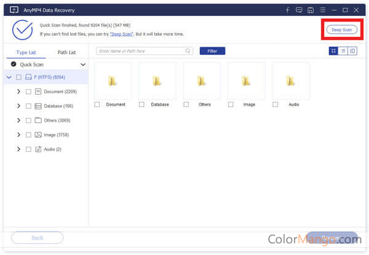
Task: Click the Database type icon in tree
Action: 38,106
